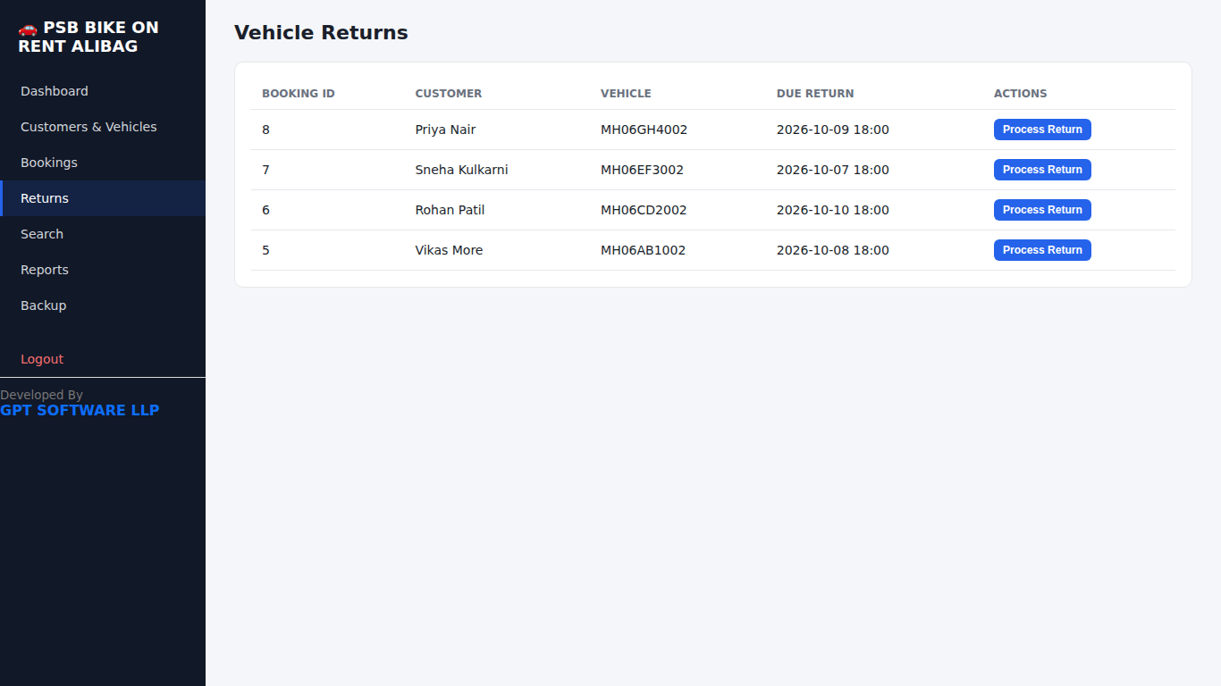Click vehicle number MH06EF3002

[642, 170]
